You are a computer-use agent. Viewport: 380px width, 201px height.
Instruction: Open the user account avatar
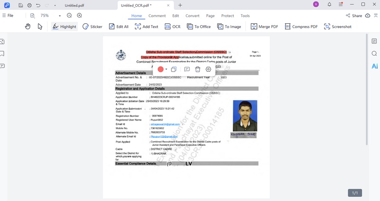(x=316, y=4)
